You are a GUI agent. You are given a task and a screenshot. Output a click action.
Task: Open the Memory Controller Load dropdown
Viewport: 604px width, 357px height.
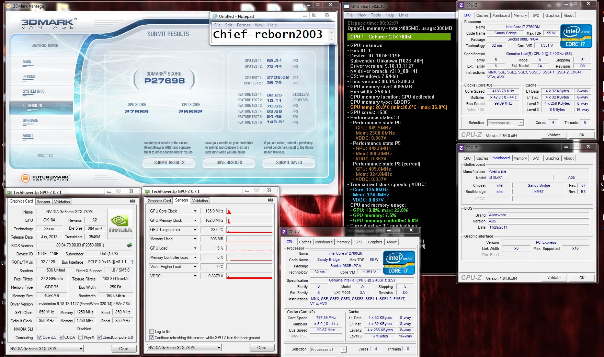pyautogui.click(x=195, y=257)
